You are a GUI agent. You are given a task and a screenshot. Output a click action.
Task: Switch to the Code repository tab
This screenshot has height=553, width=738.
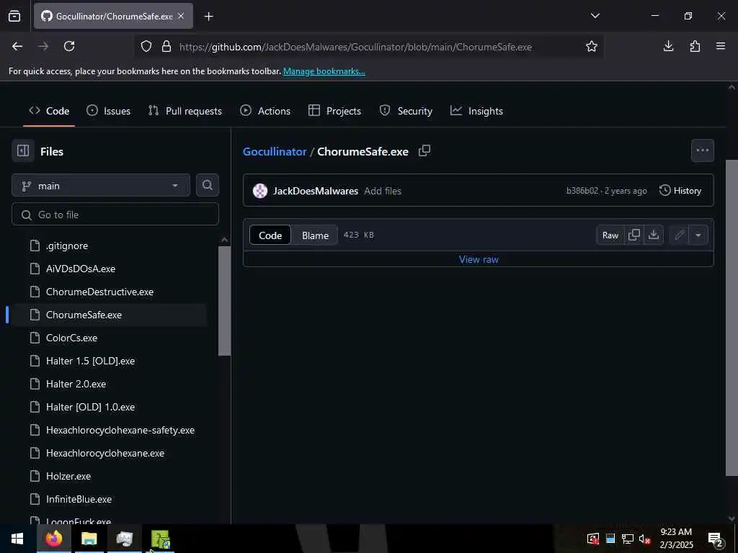49,111
